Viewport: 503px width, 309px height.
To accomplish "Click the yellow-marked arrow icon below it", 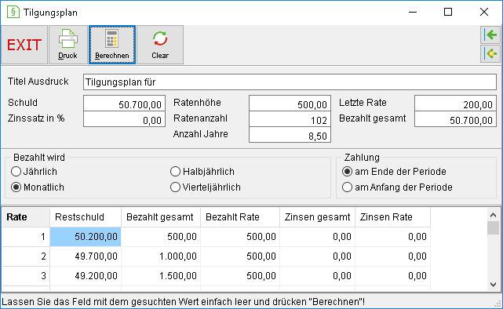I will tap(490, 53).
